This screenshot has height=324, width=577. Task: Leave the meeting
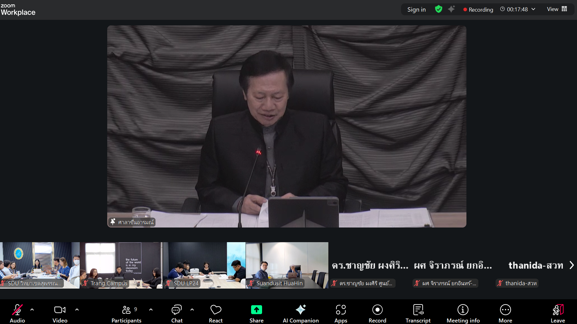pos(557,313)
